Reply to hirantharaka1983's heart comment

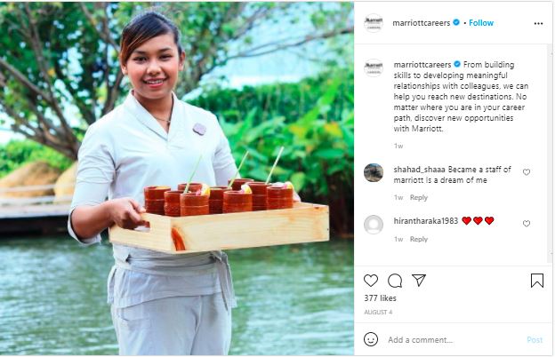point(419,239)
